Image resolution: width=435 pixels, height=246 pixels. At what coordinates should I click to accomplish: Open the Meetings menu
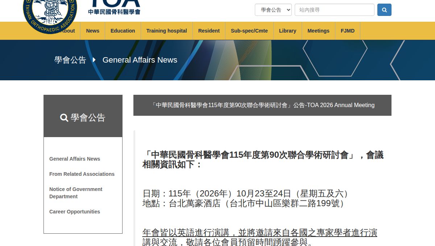click(319, 31)
